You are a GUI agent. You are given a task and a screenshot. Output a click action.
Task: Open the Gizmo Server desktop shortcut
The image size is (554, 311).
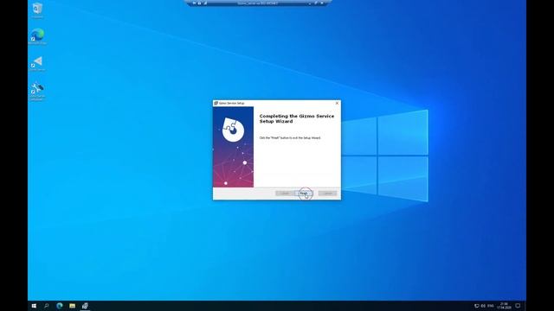click(37, 63)
